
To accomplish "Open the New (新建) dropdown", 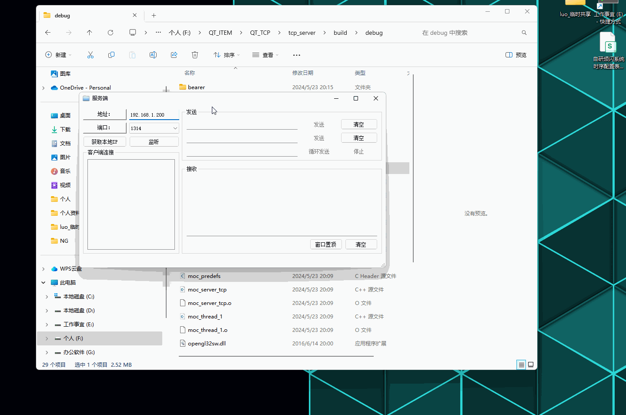I will point(58,55).
